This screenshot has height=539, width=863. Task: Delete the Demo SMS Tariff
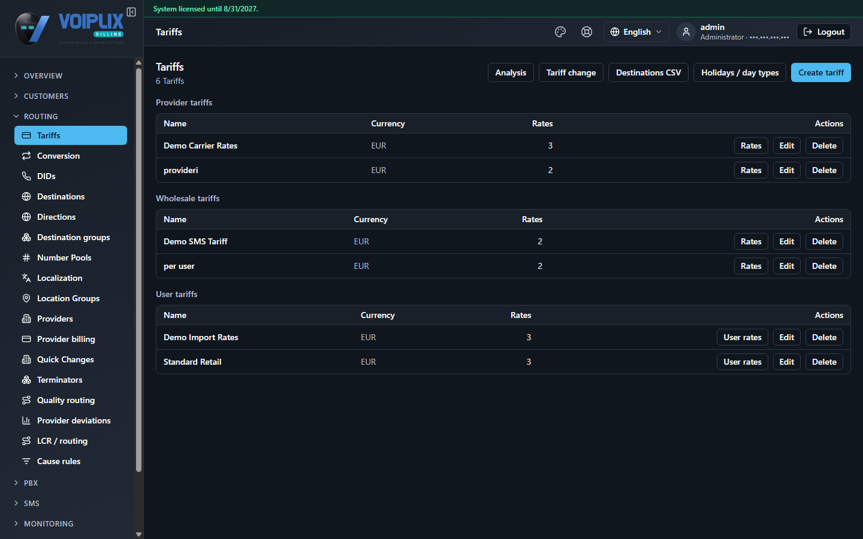(x=824, y=241)
